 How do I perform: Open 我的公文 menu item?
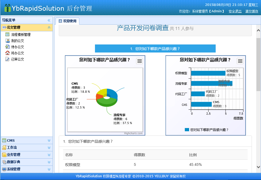17,41
